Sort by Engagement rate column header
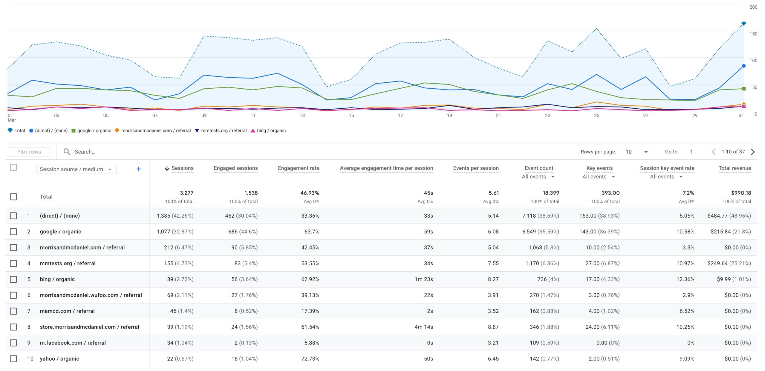Screen dimensions: 765x371 [x=298, y=168]
